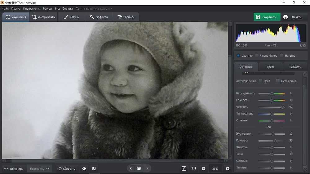Image resolution: width=310 pixels, height=174 pixels.
Task: Open the Цвета settings tab
Action: coord(270,67)
